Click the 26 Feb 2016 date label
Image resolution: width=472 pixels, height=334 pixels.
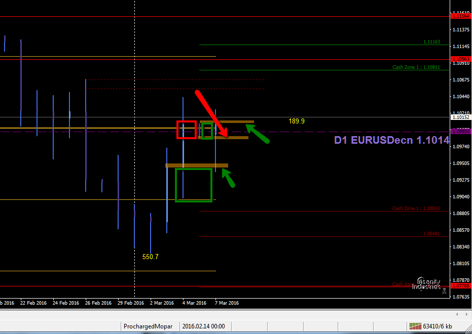point(98,303)
